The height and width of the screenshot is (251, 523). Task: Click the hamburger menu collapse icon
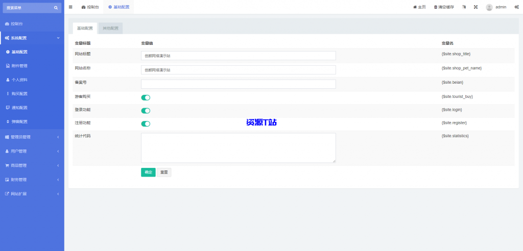pos(70,7)
